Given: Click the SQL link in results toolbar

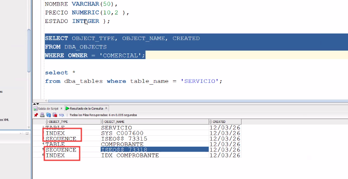Looking at the screenshot, I should tap(61, 115).
